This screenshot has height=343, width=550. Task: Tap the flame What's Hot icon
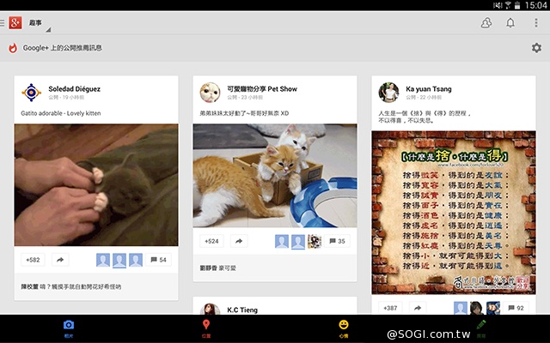pos(13,48)
